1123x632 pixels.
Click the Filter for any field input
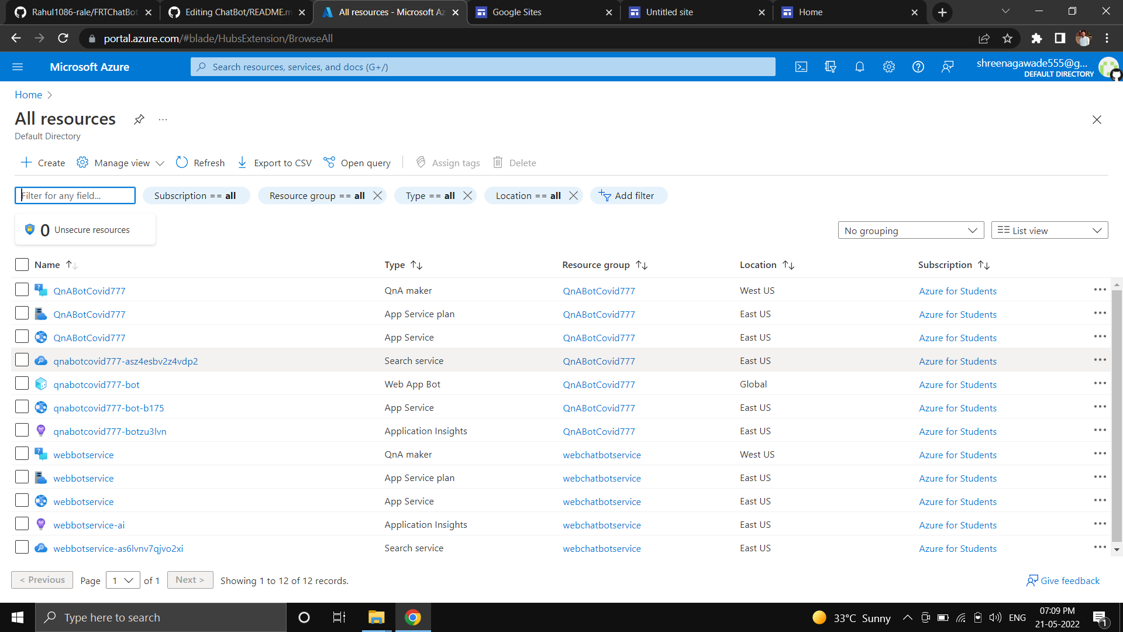pyautogui.click(x=75, y=195)
